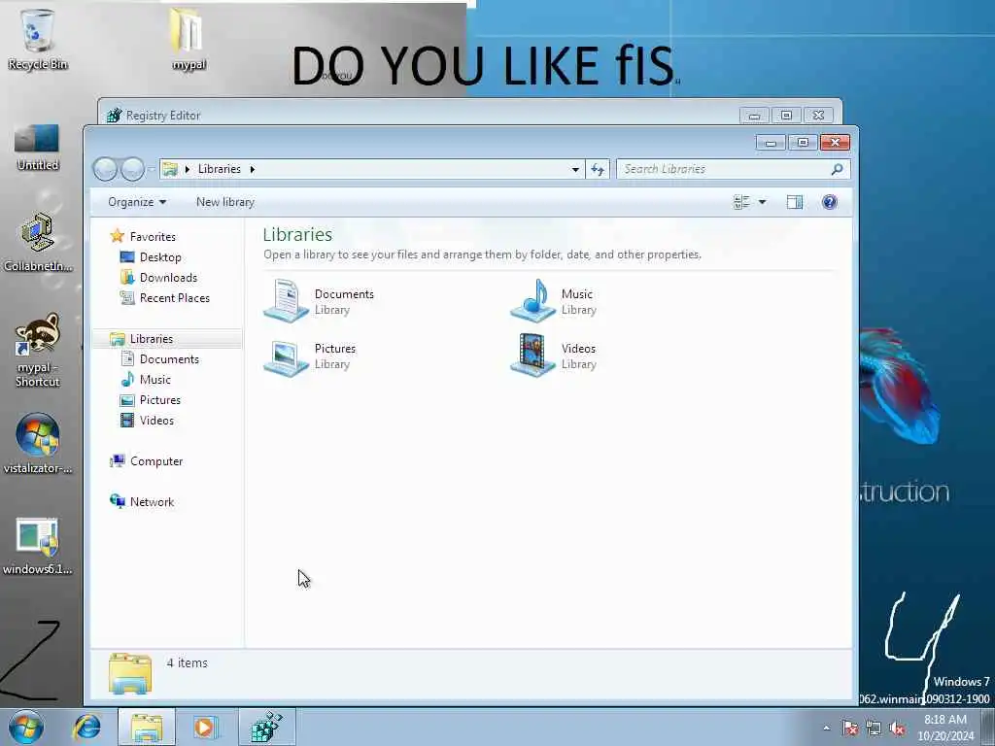This screenshot has width=995, height=746.
Task: Select the Documents Library item
Action: [319, 301]
